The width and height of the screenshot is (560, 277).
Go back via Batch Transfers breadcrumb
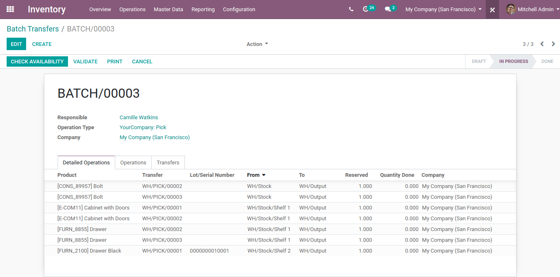coord(32,29)
